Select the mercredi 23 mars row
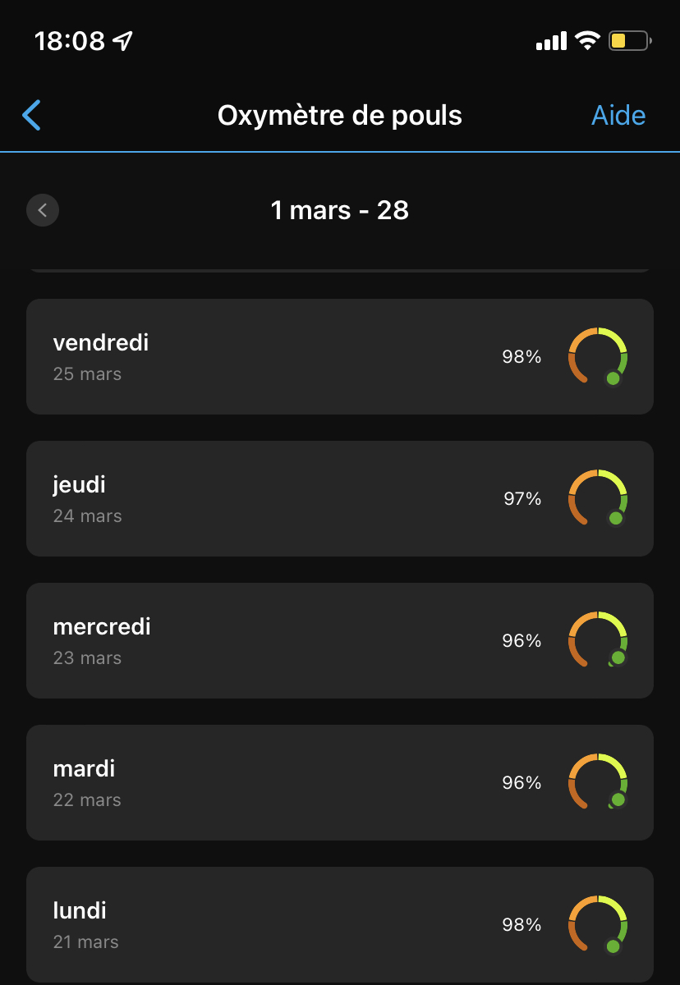Image resolution: width=680 pixels, height=985 pixels. (x=246, y=640)
